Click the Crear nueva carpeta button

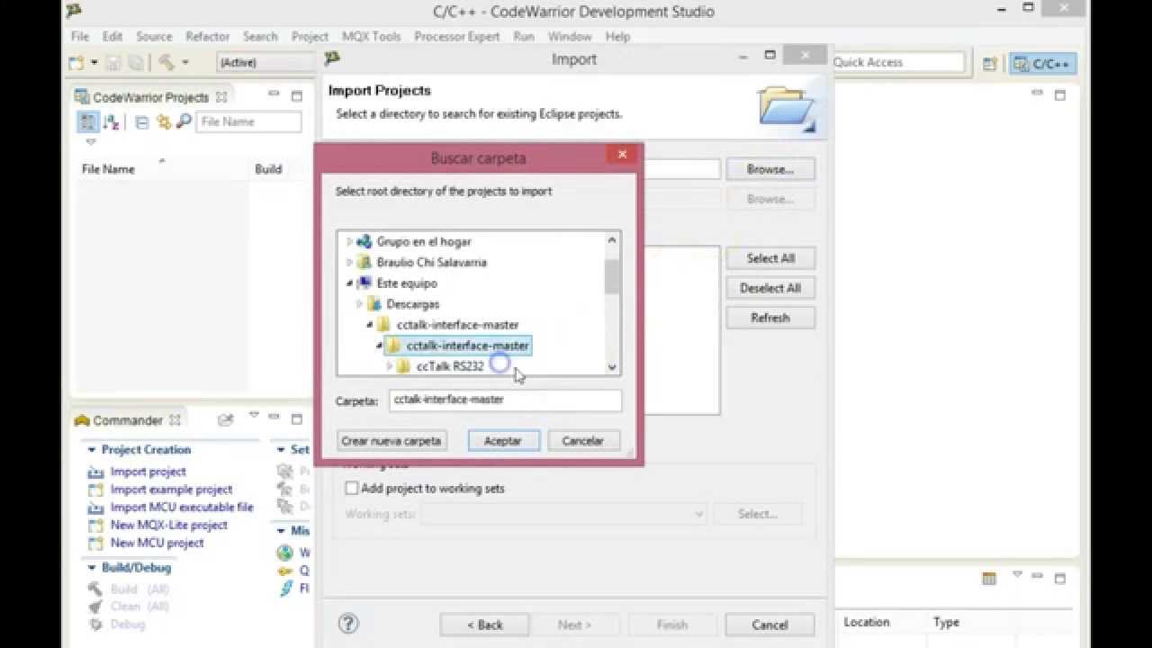click(391, 441)
